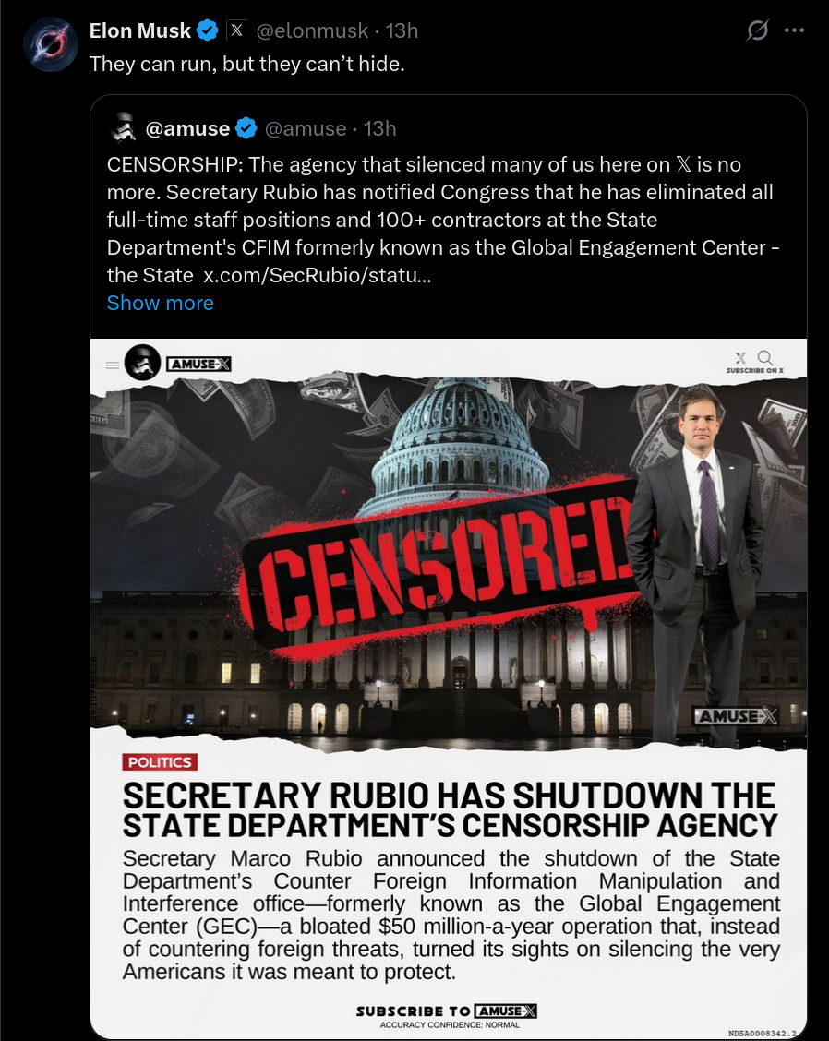Screen dimensions: 829x1041
Task: Click the red POLITICS tag
Action: [x=160, y=762]
